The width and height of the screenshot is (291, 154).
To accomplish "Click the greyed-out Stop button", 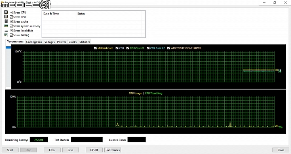I will click(x=28, y=150).
